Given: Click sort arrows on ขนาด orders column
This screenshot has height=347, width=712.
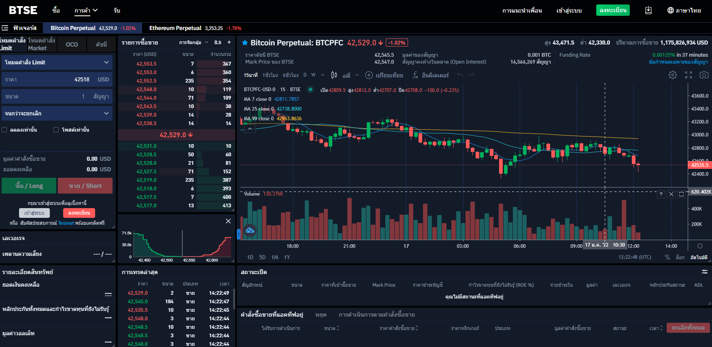Looking at the screenshot, I should pyautogui.click(x=338, y=328).
